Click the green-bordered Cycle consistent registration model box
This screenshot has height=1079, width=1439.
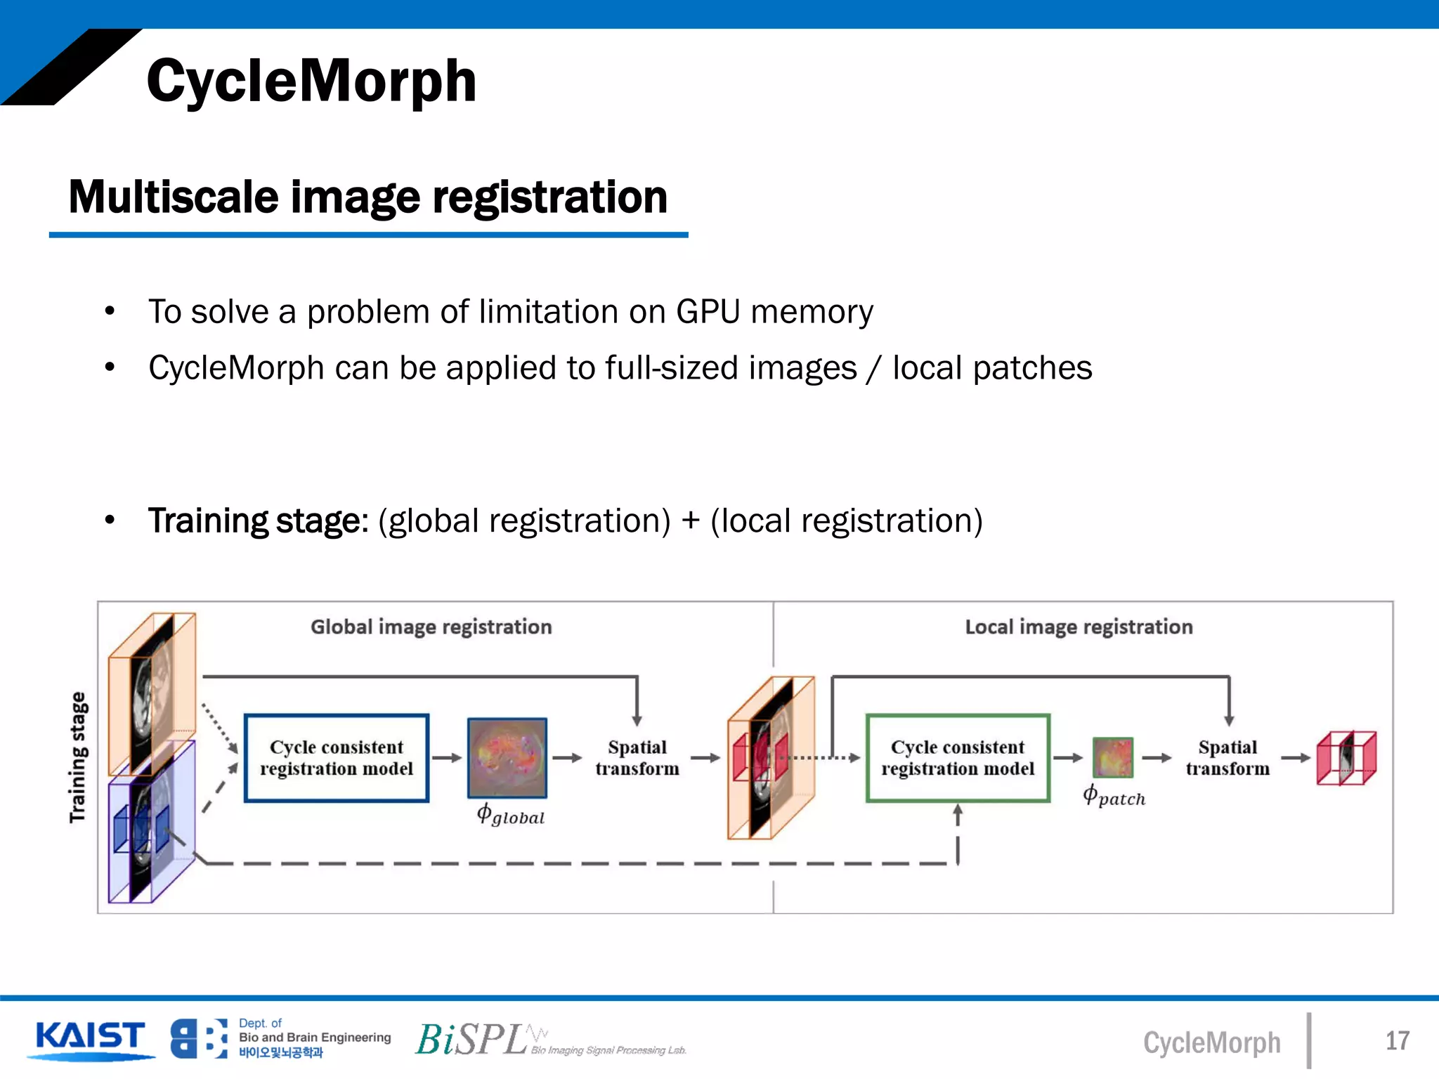pyautogui.click(x=958, y=757)
